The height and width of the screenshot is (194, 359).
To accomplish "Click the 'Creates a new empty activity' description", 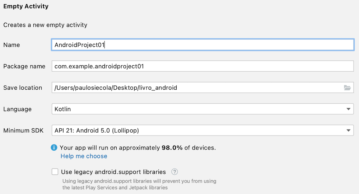I will tap(45, 25).
